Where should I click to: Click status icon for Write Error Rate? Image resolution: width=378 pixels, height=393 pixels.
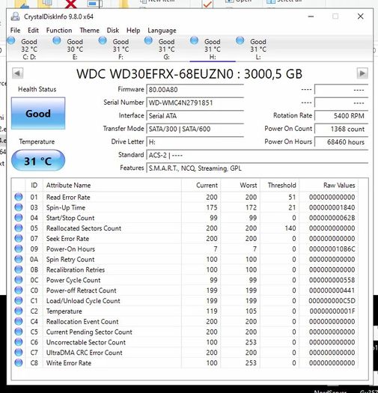pyautogui.click(x=19, y=362)
